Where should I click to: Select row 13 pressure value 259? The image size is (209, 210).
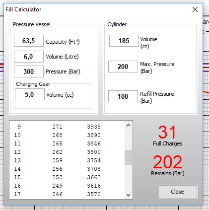click(57, 160)
